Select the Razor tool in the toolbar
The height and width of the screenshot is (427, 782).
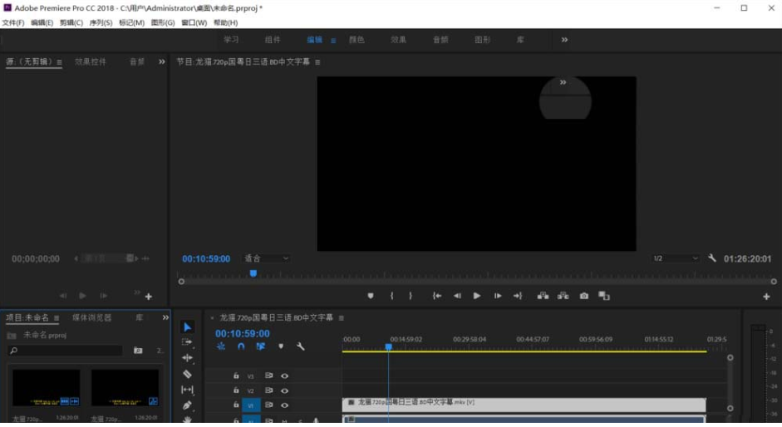pos(187,374)
